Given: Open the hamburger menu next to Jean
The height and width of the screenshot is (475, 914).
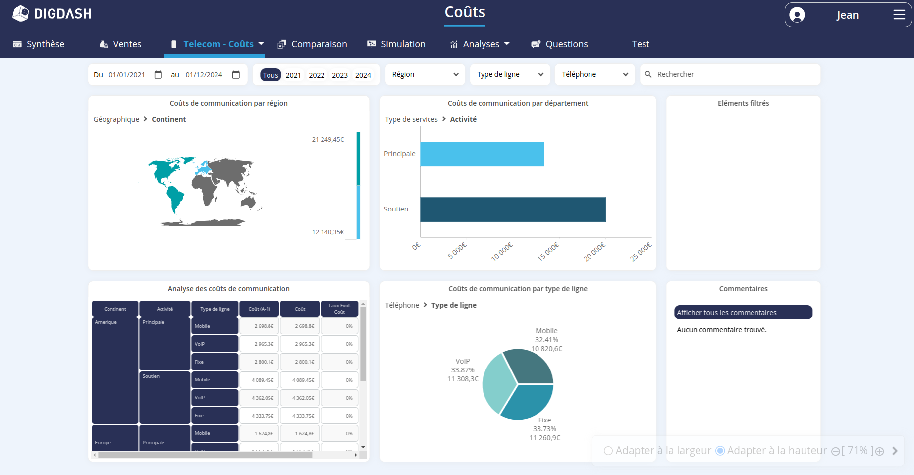Looking at the screenshot, I should [899, 15].
